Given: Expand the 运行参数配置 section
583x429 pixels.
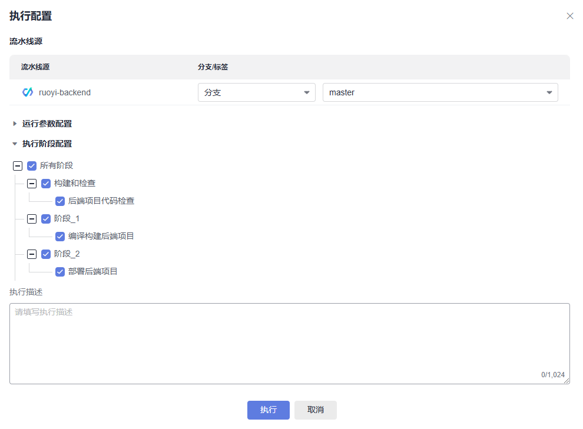Looking at the screenshot, I should (x=15, y=124).
